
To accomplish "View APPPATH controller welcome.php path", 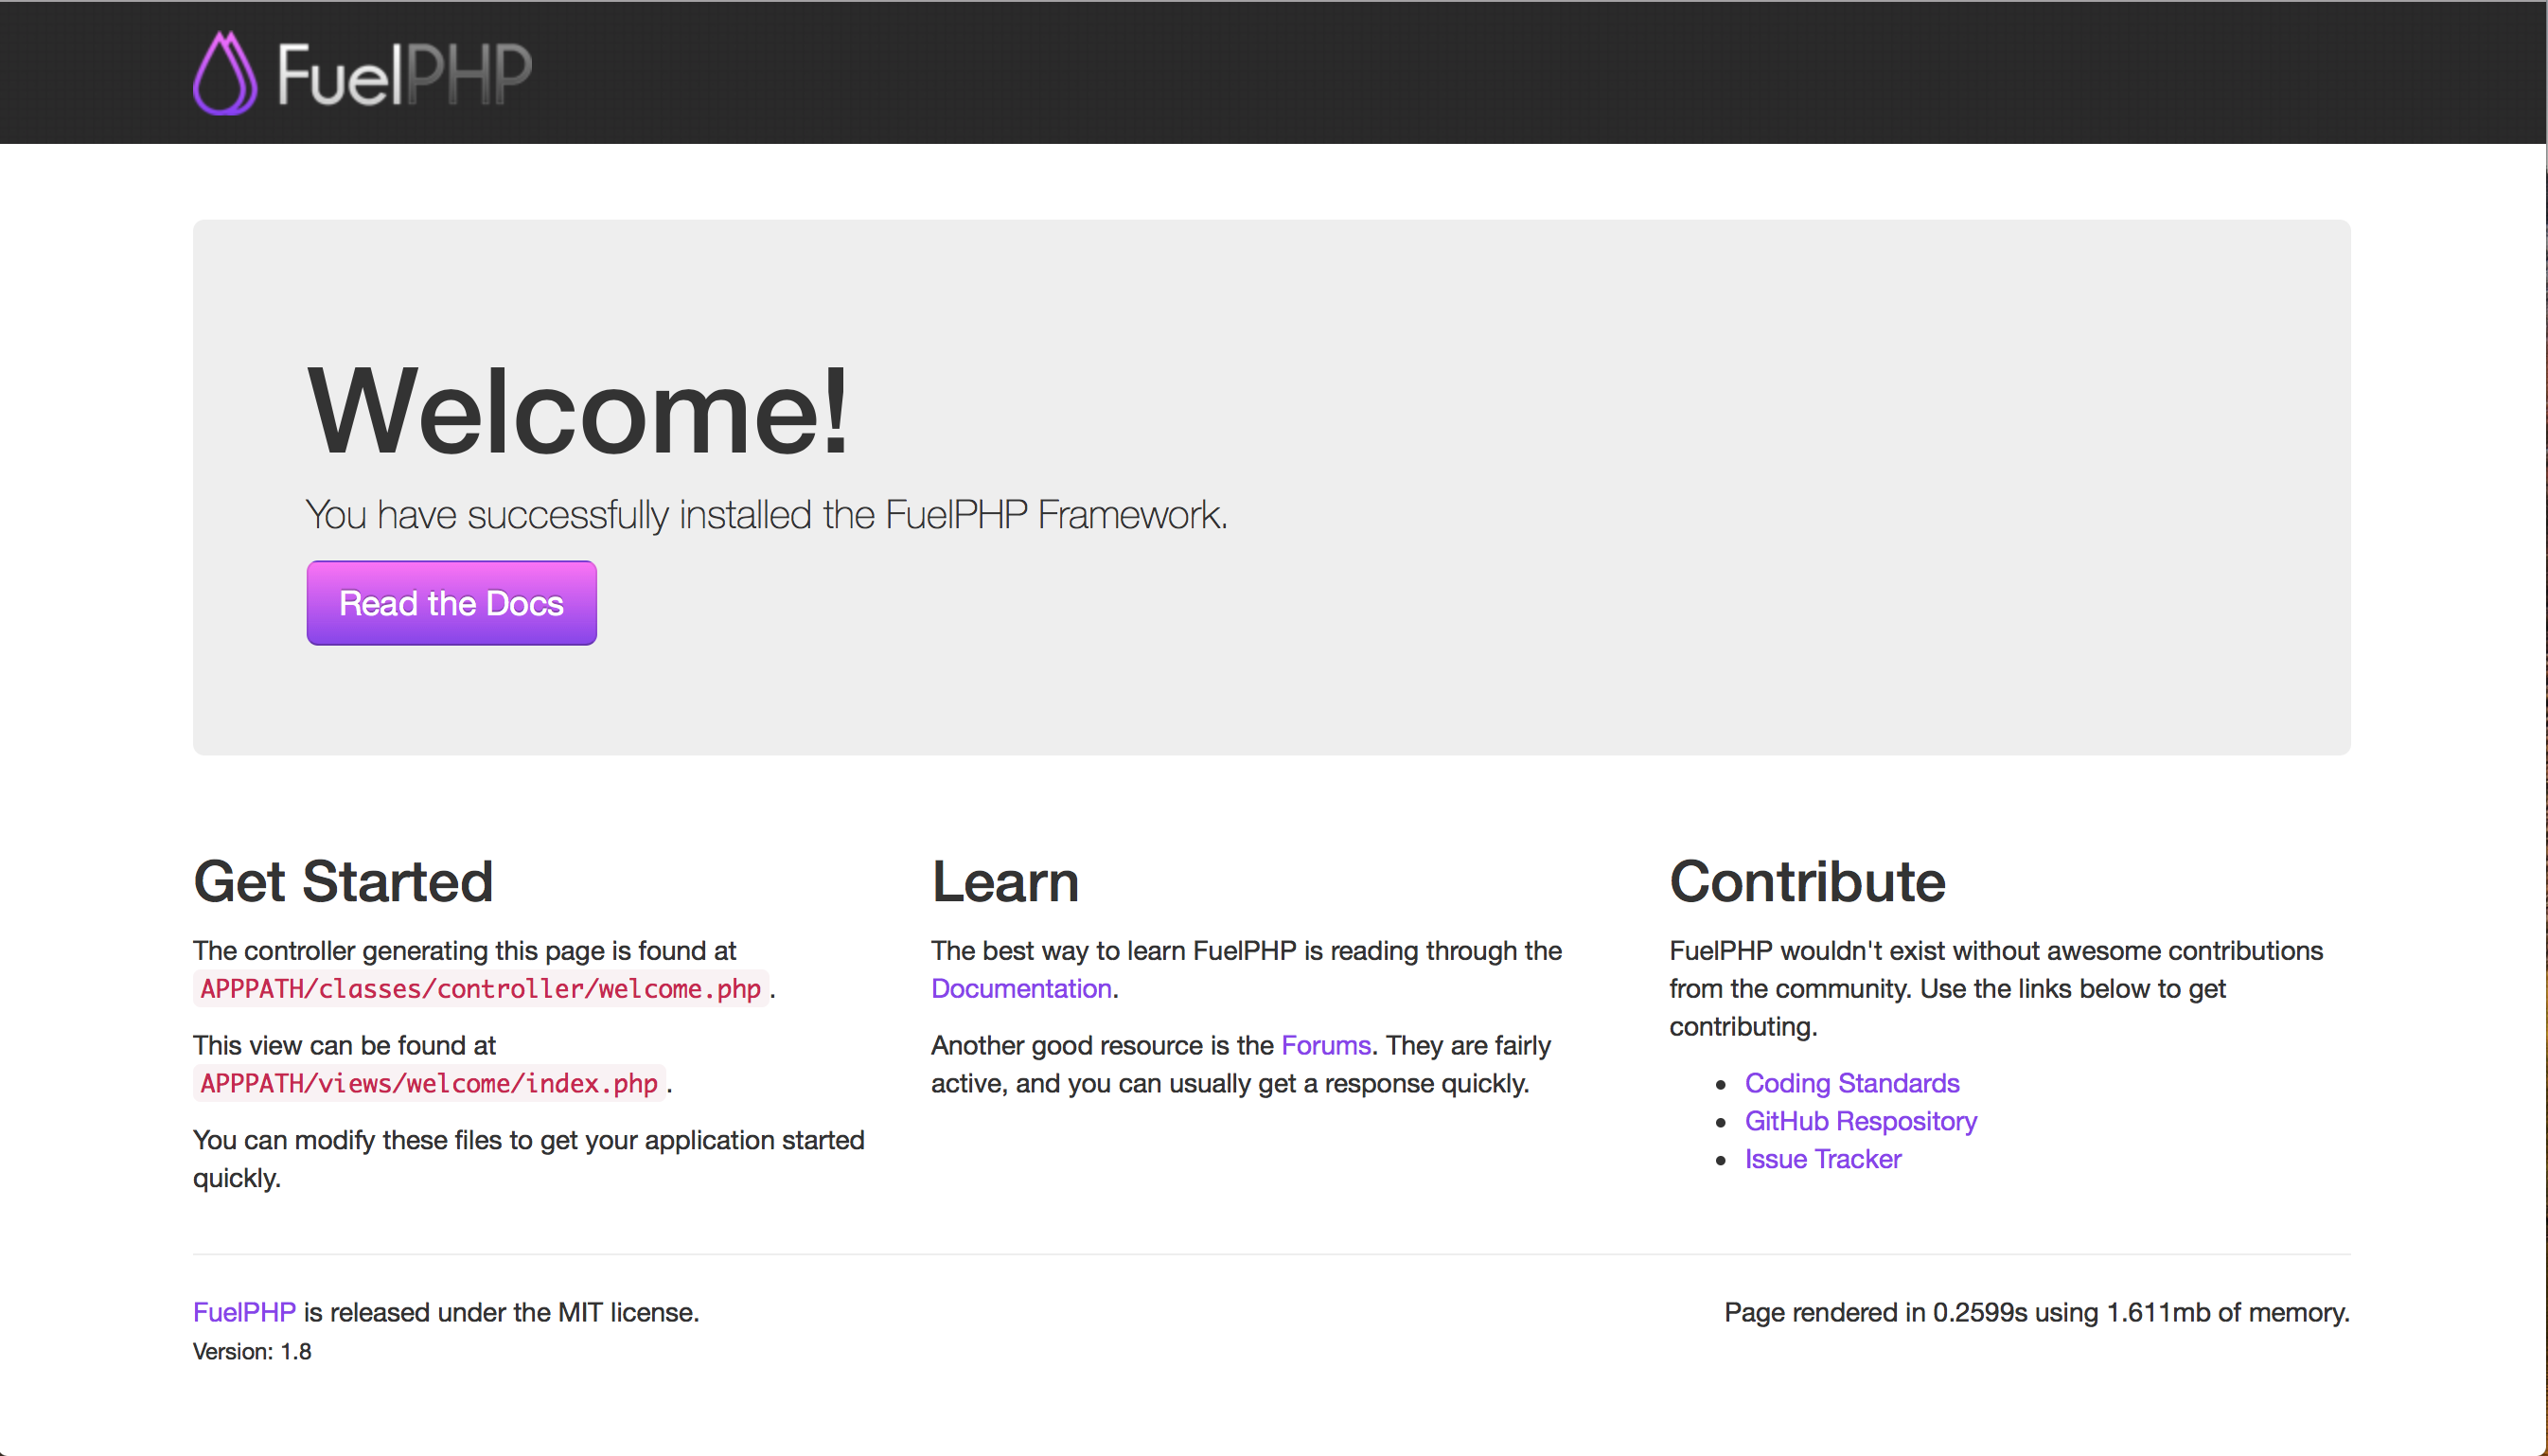I will tap(481, 988).
